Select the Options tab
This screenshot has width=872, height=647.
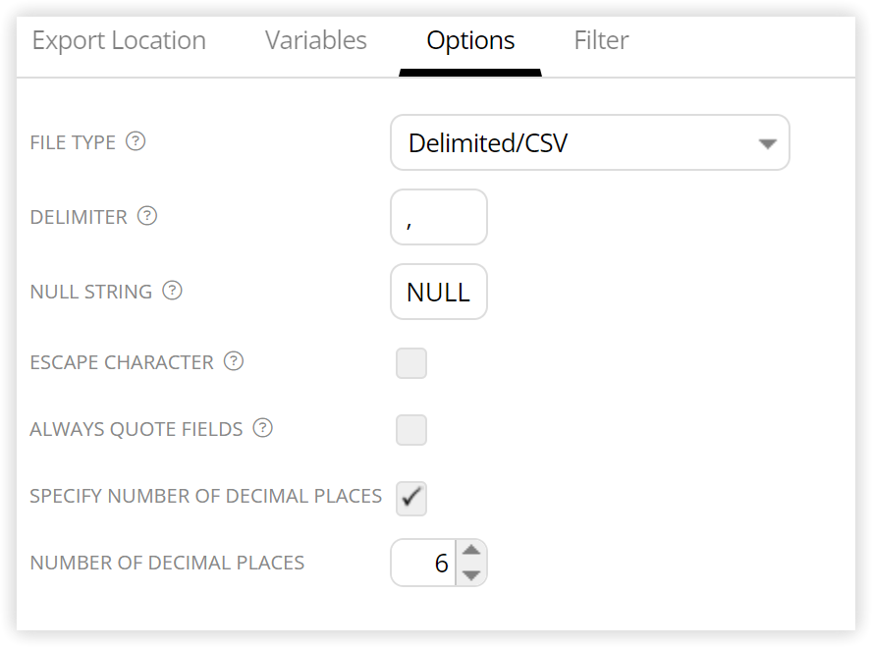tap(470, 40)
